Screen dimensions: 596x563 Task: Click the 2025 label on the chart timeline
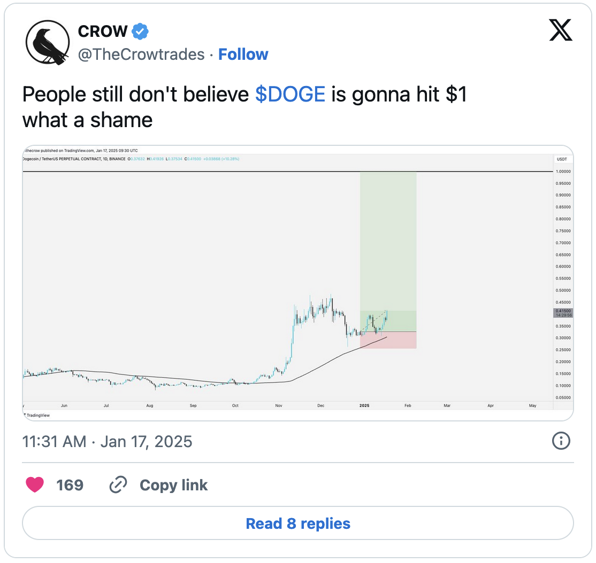coord(364,405)
